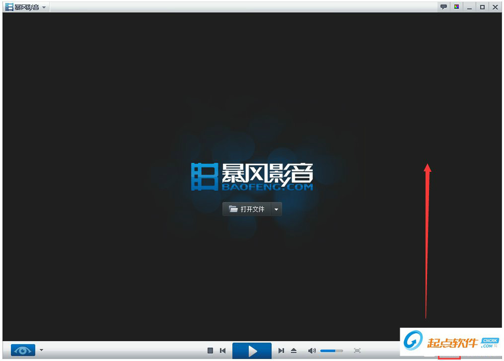Screen dimensions: 504x361
Task: Click the 暴风影音 title bar logo
Action: (22, 7)
